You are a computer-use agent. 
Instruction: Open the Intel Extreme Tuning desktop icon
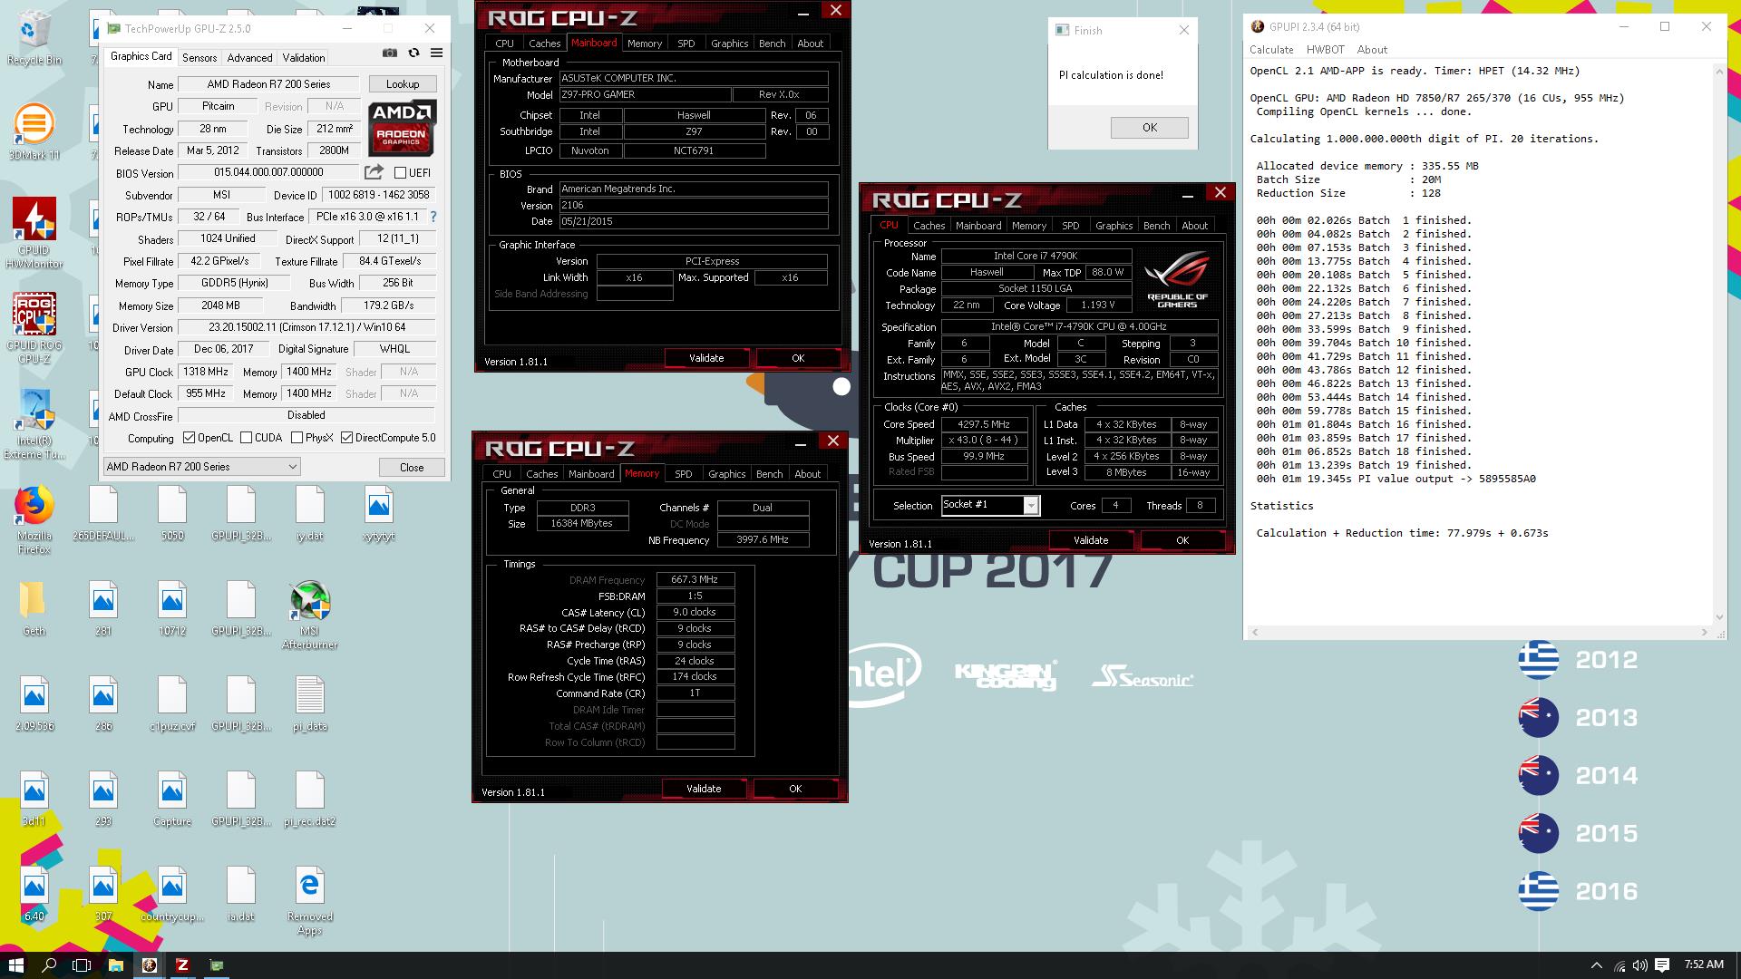point(34,424)
